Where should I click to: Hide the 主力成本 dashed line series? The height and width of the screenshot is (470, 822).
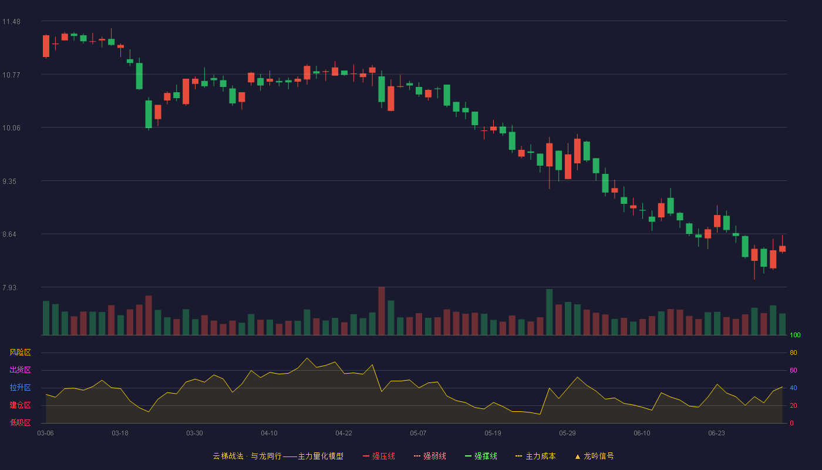tap(535, 456)
